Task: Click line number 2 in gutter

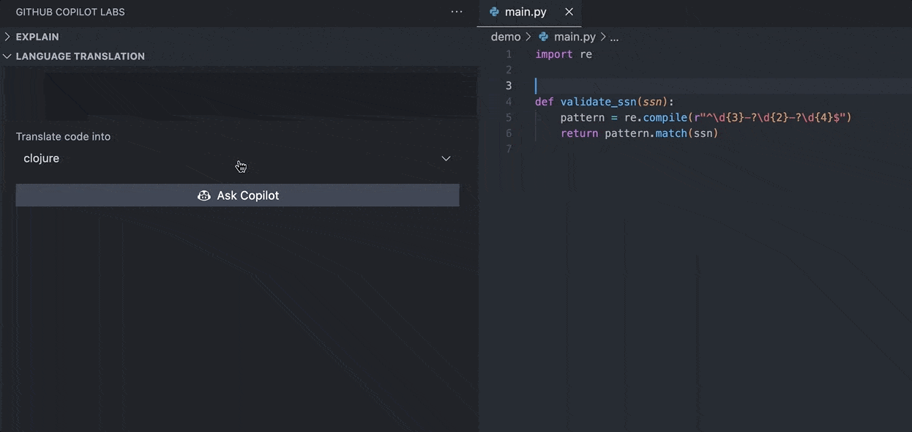Action: [x=509, y=70]
